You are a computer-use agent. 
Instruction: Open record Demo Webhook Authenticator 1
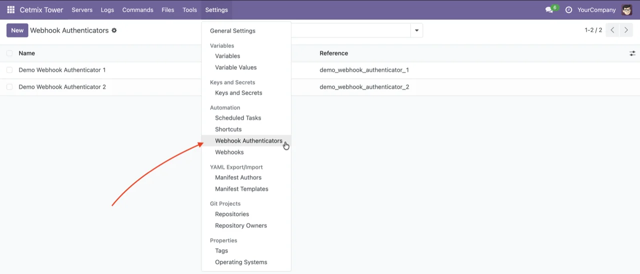click(62, 70)
